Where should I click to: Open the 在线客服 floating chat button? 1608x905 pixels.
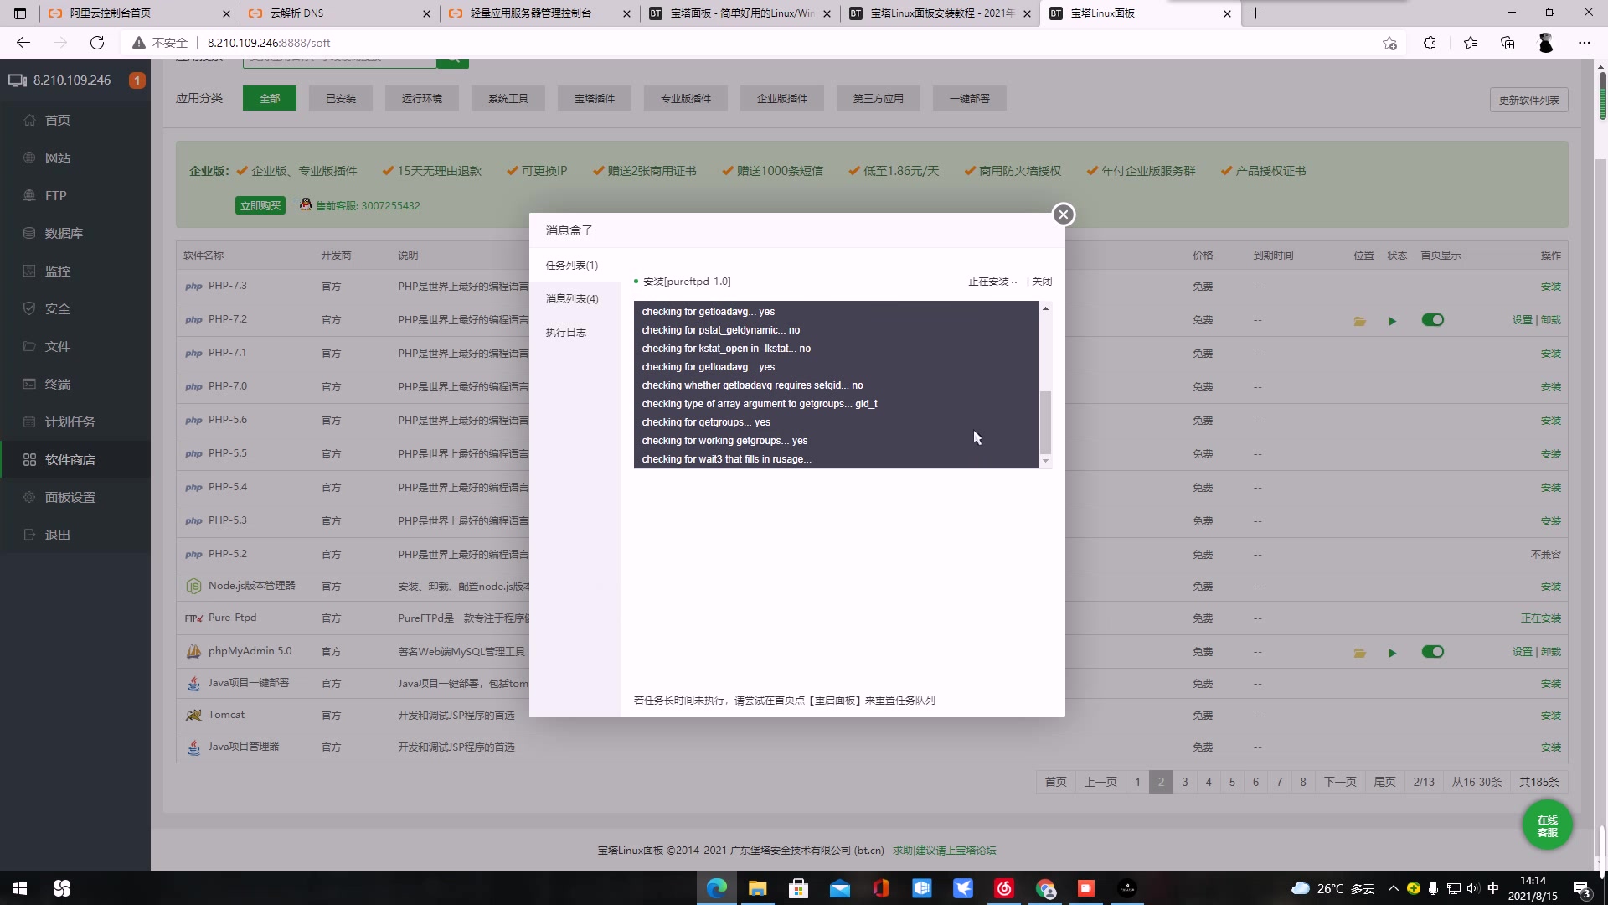point(1547,825)
